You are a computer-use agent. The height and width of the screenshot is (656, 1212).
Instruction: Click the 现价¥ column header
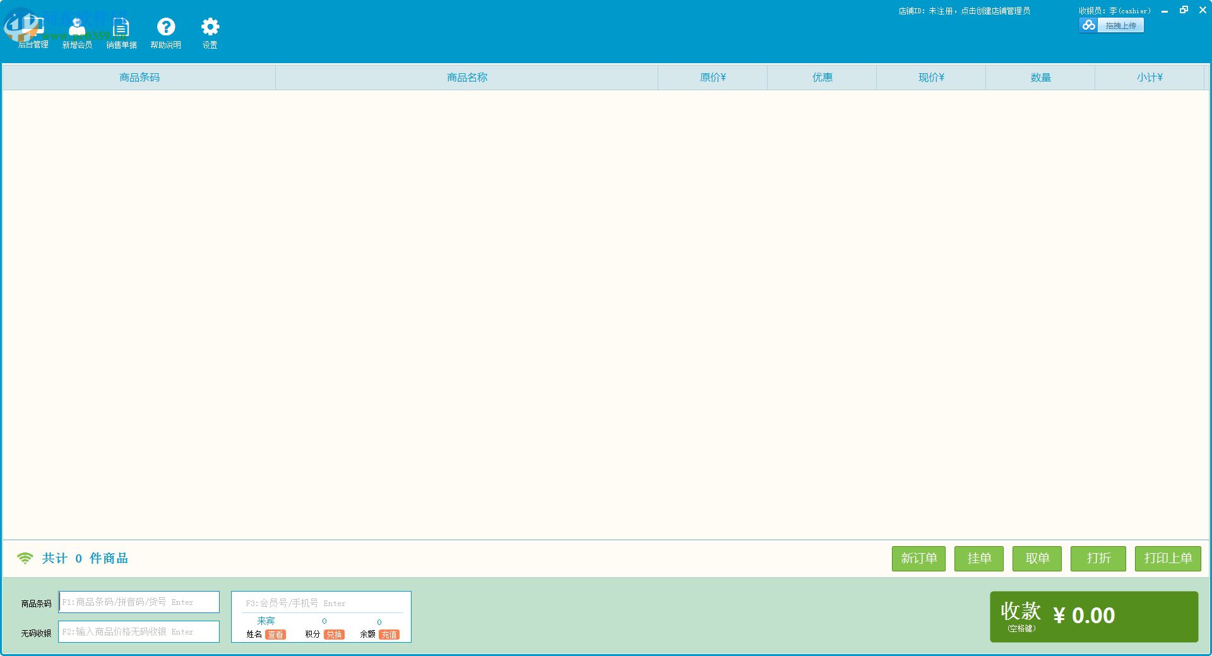point(931,78)
